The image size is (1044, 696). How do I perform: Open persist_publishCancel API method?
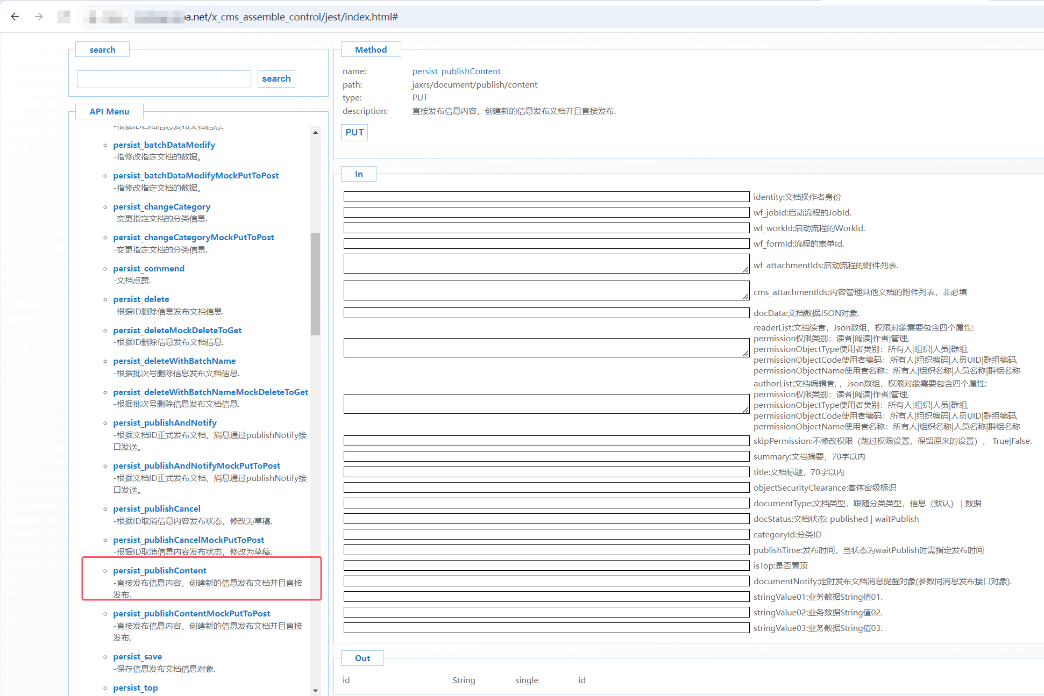point(157,509)
